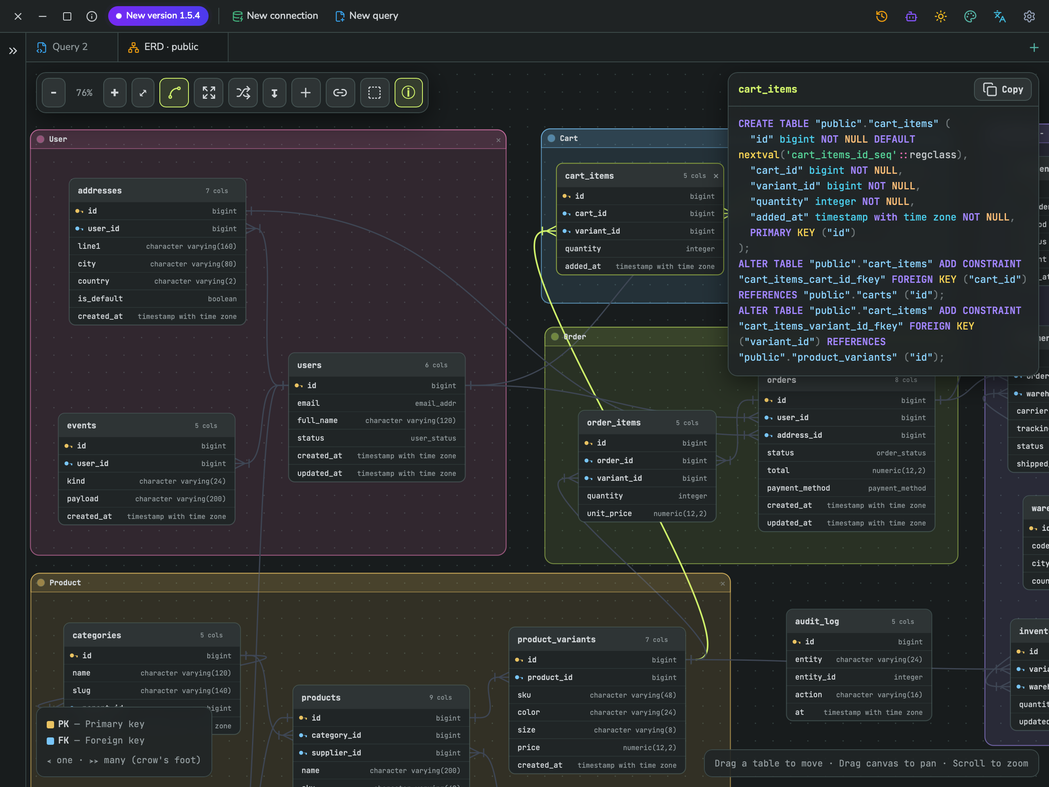The image size is (1049, 787).
Task: Open the AI assistant robot icon
Action: (x=911, y=16)
